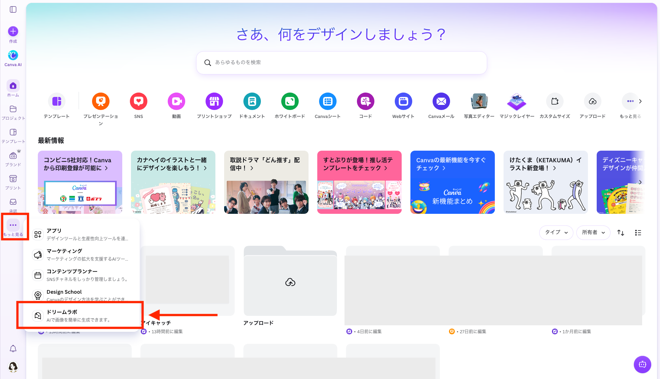Viewport: 660px width, 379px height.
Task: Open Templates icon in left sidebar
Action: [13, 132]
